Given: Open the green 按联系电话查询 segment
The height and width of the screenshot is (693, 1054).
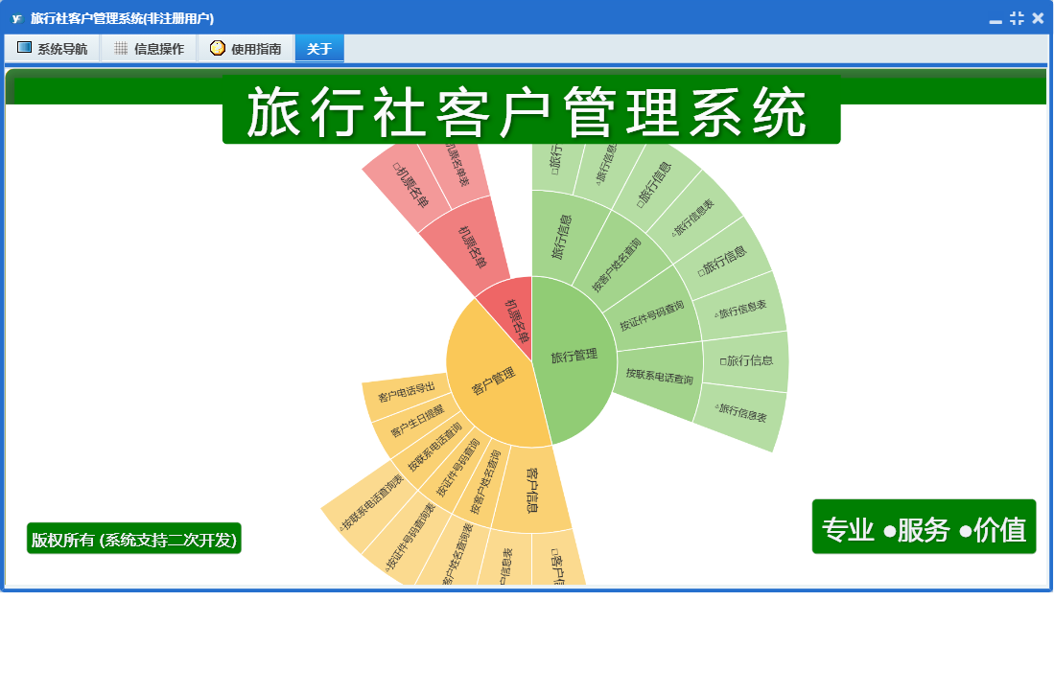Looking at the screenshot, I should 659,377.
